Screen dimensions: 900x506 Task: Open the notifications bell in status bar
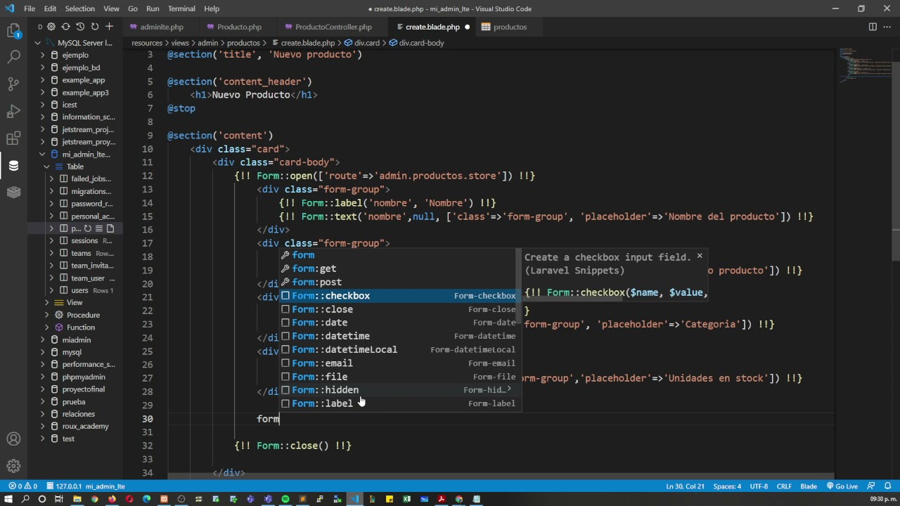pos(889,486)
